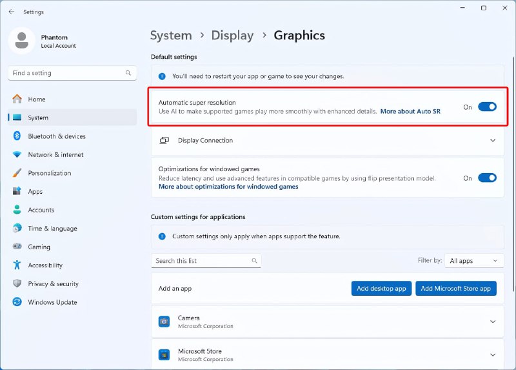Select Bluetooth & devices in sidebar
The height and width of the screenshot is (370, 516).
click(72, 136)
